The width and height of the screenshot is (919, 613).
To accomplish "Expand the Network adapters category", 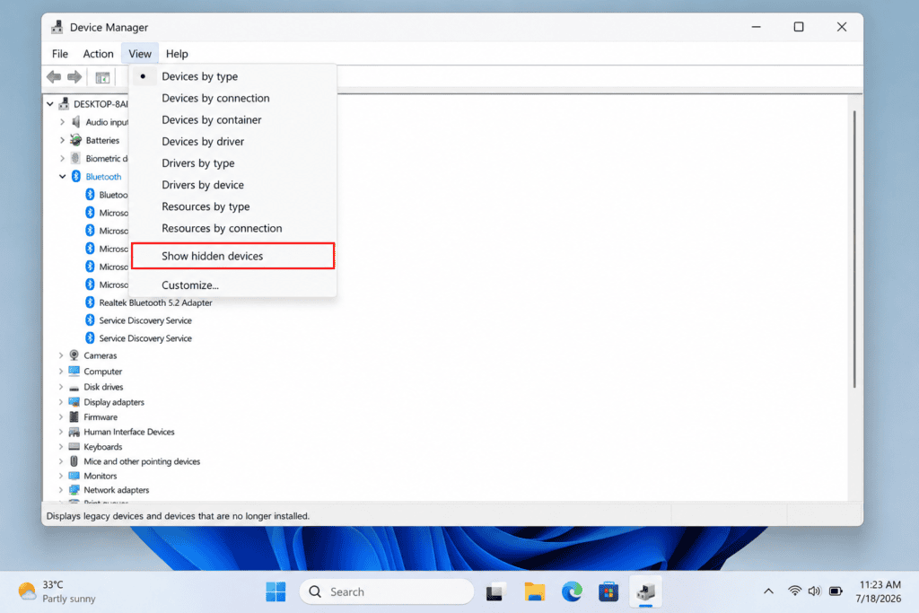I will tap(61, 490).
